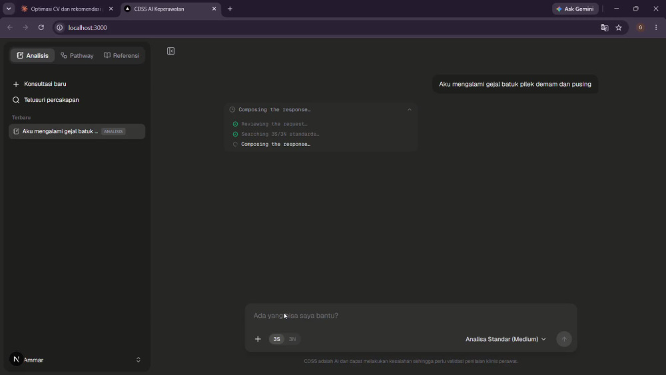Select the 3N mode toggle

pyautogui.click(x=292, y=339)
